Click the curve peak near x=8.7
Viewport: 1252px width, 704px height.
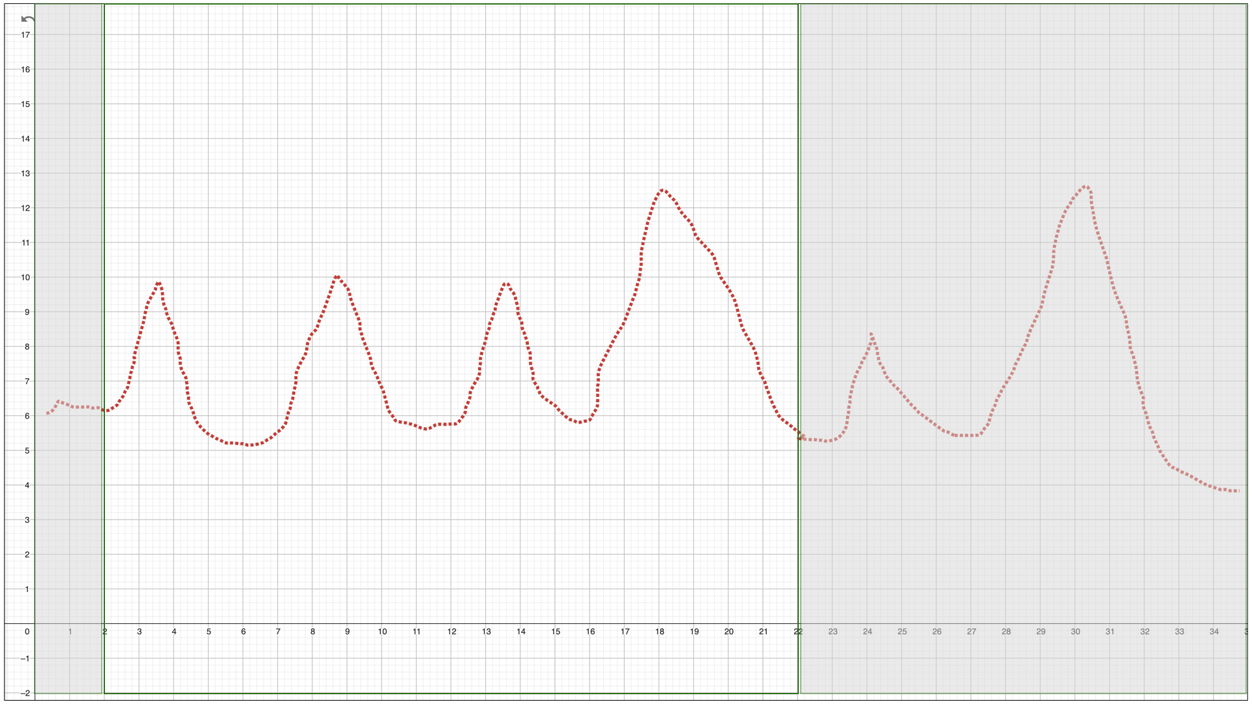click(337, 277)
